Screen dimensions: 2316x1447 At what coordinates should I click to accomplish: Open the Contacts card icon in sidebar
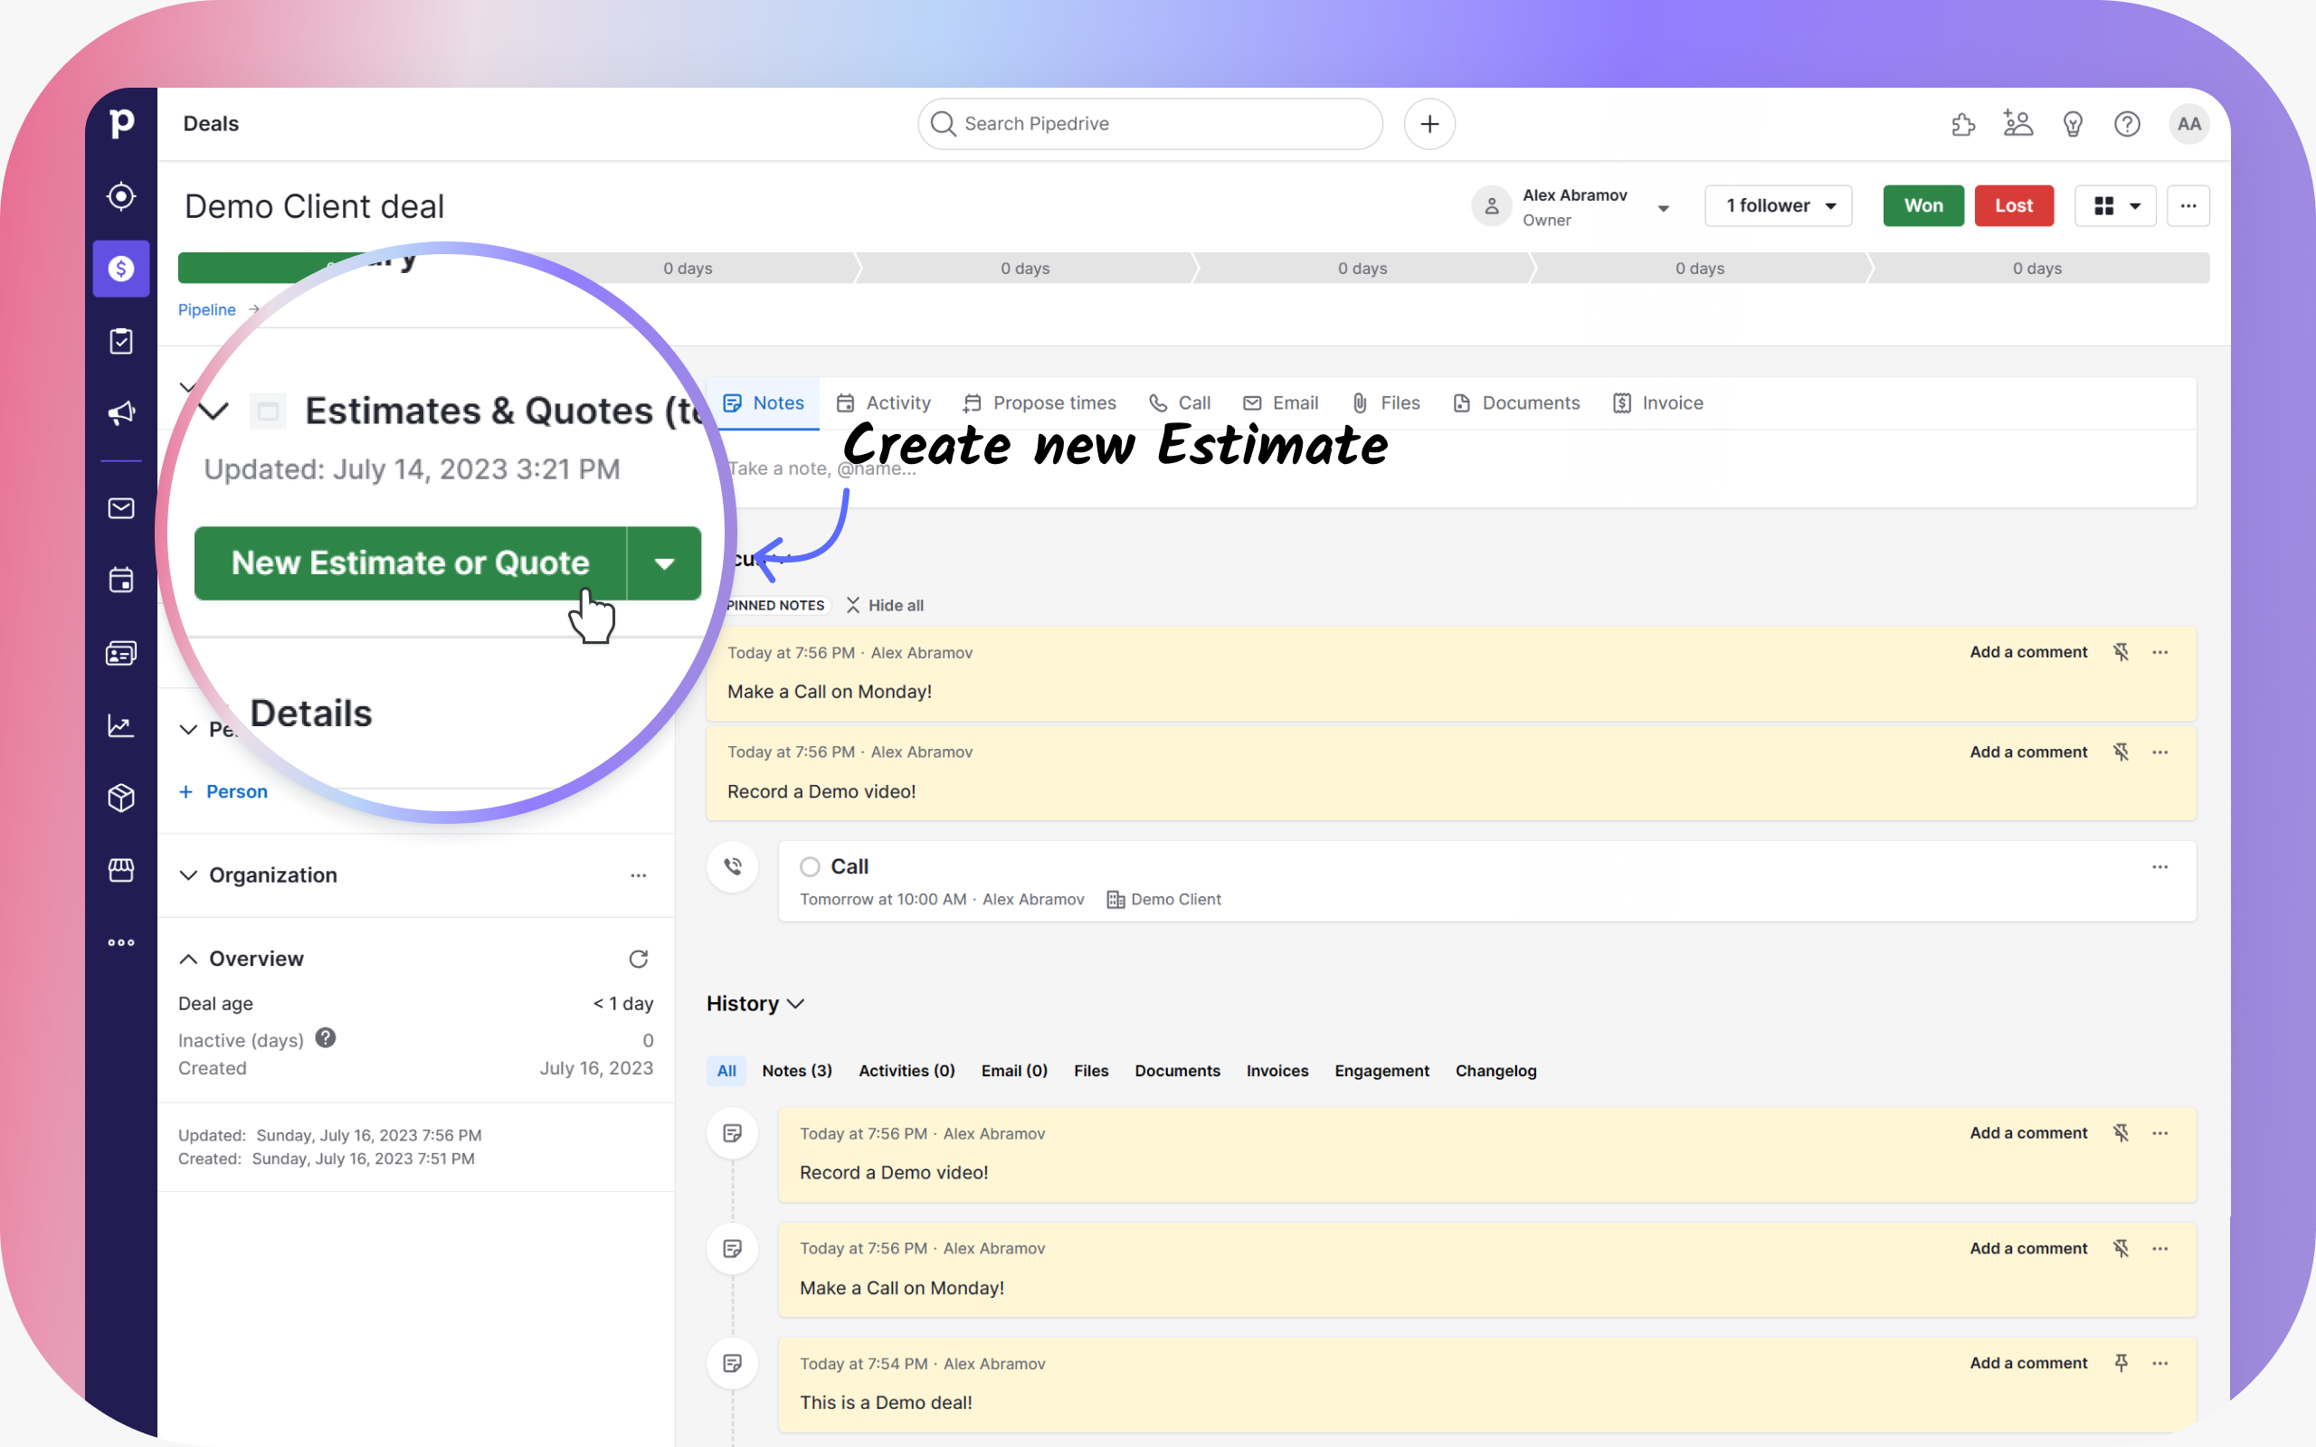pos(120,653)
